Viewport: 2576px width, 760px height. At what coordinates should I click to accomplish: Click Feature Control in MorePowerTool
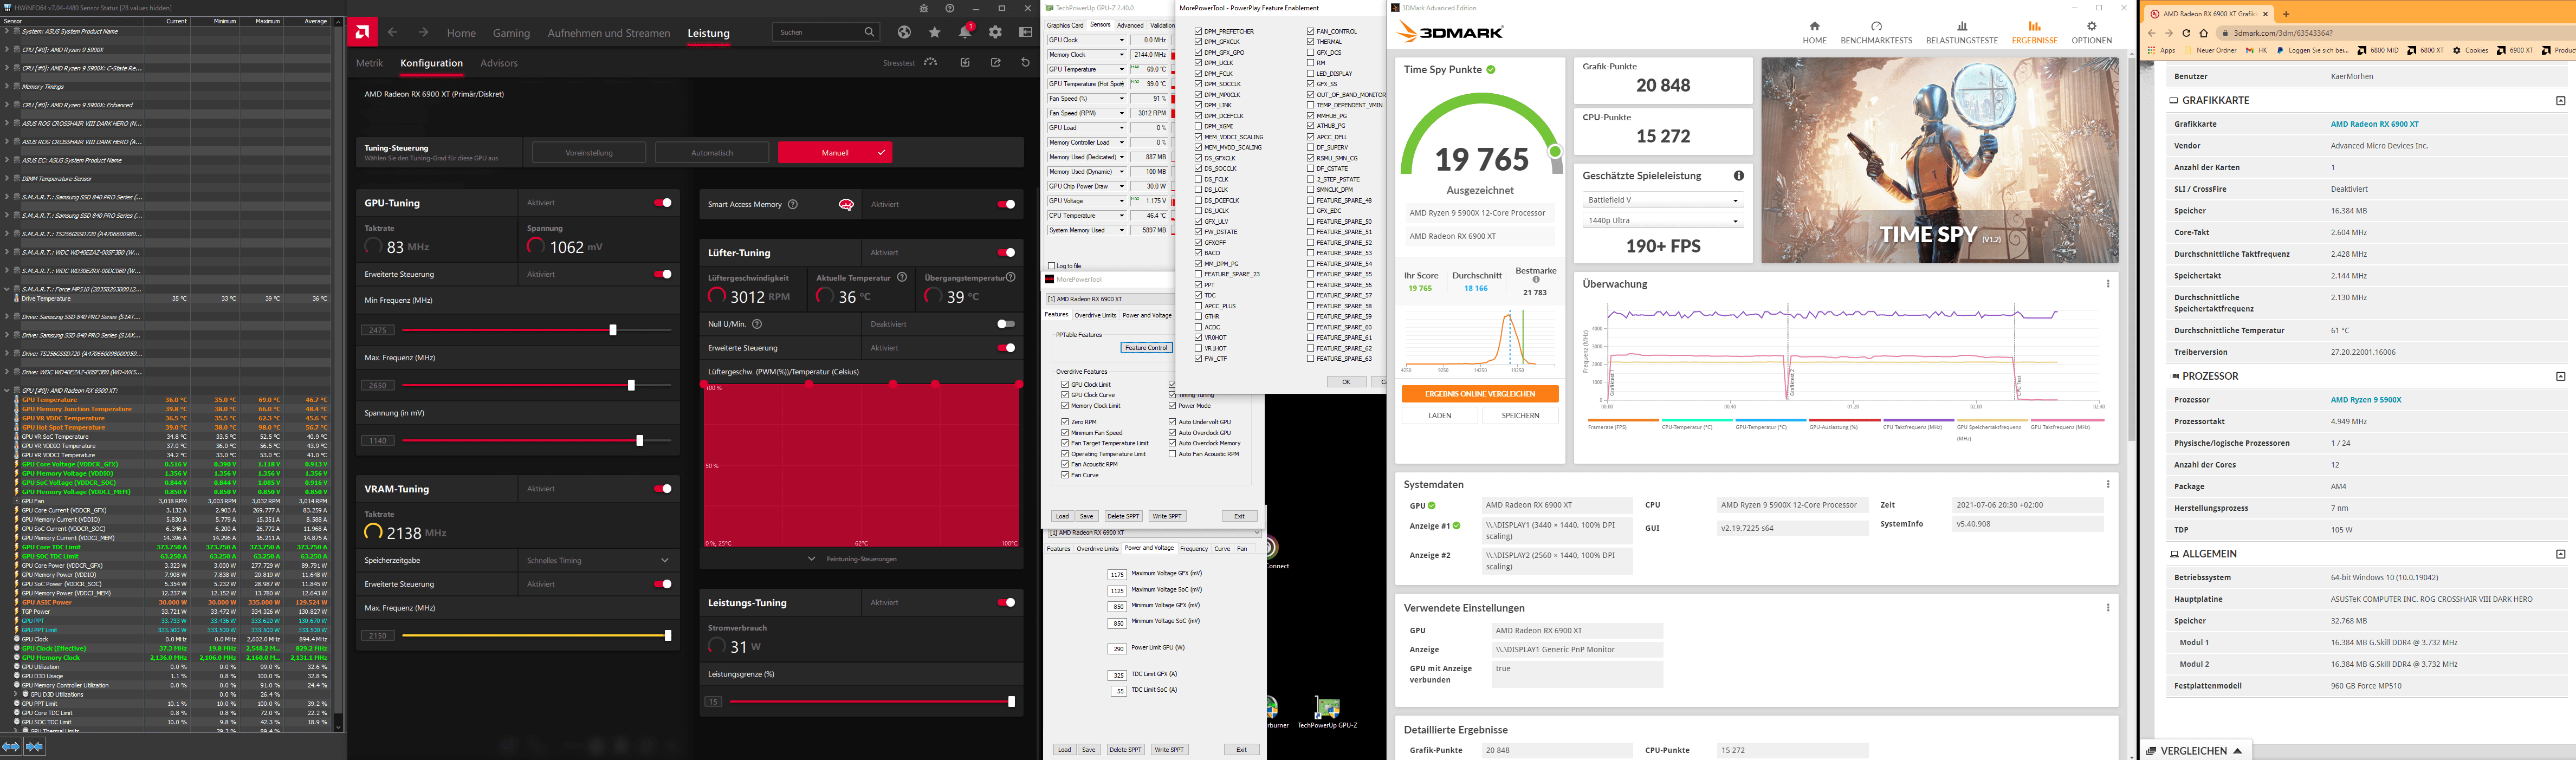click(1146, 348)
